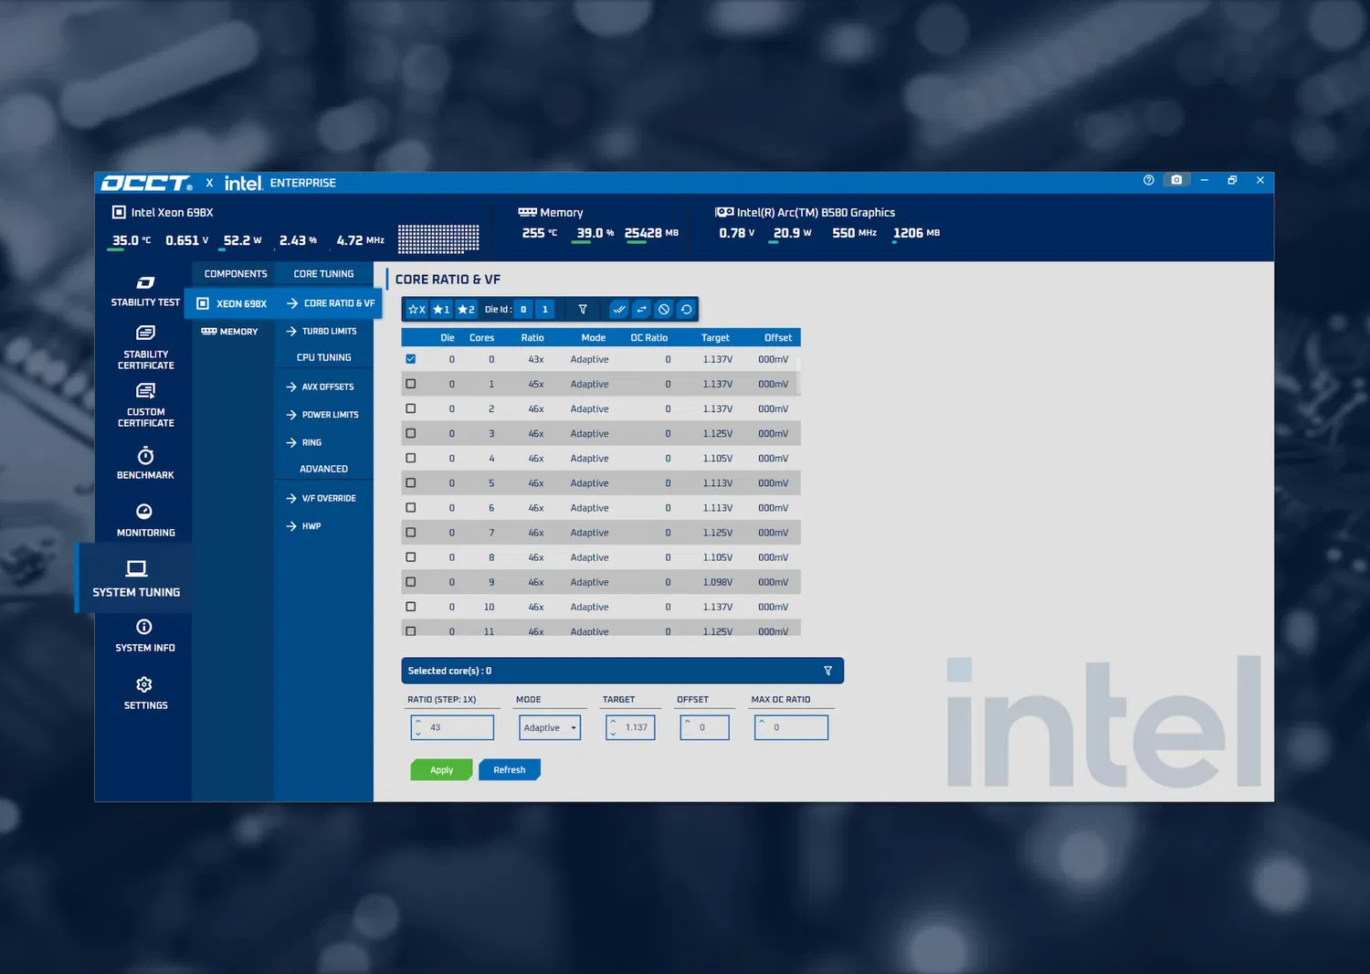Open the Custom Certificate section

145,405
